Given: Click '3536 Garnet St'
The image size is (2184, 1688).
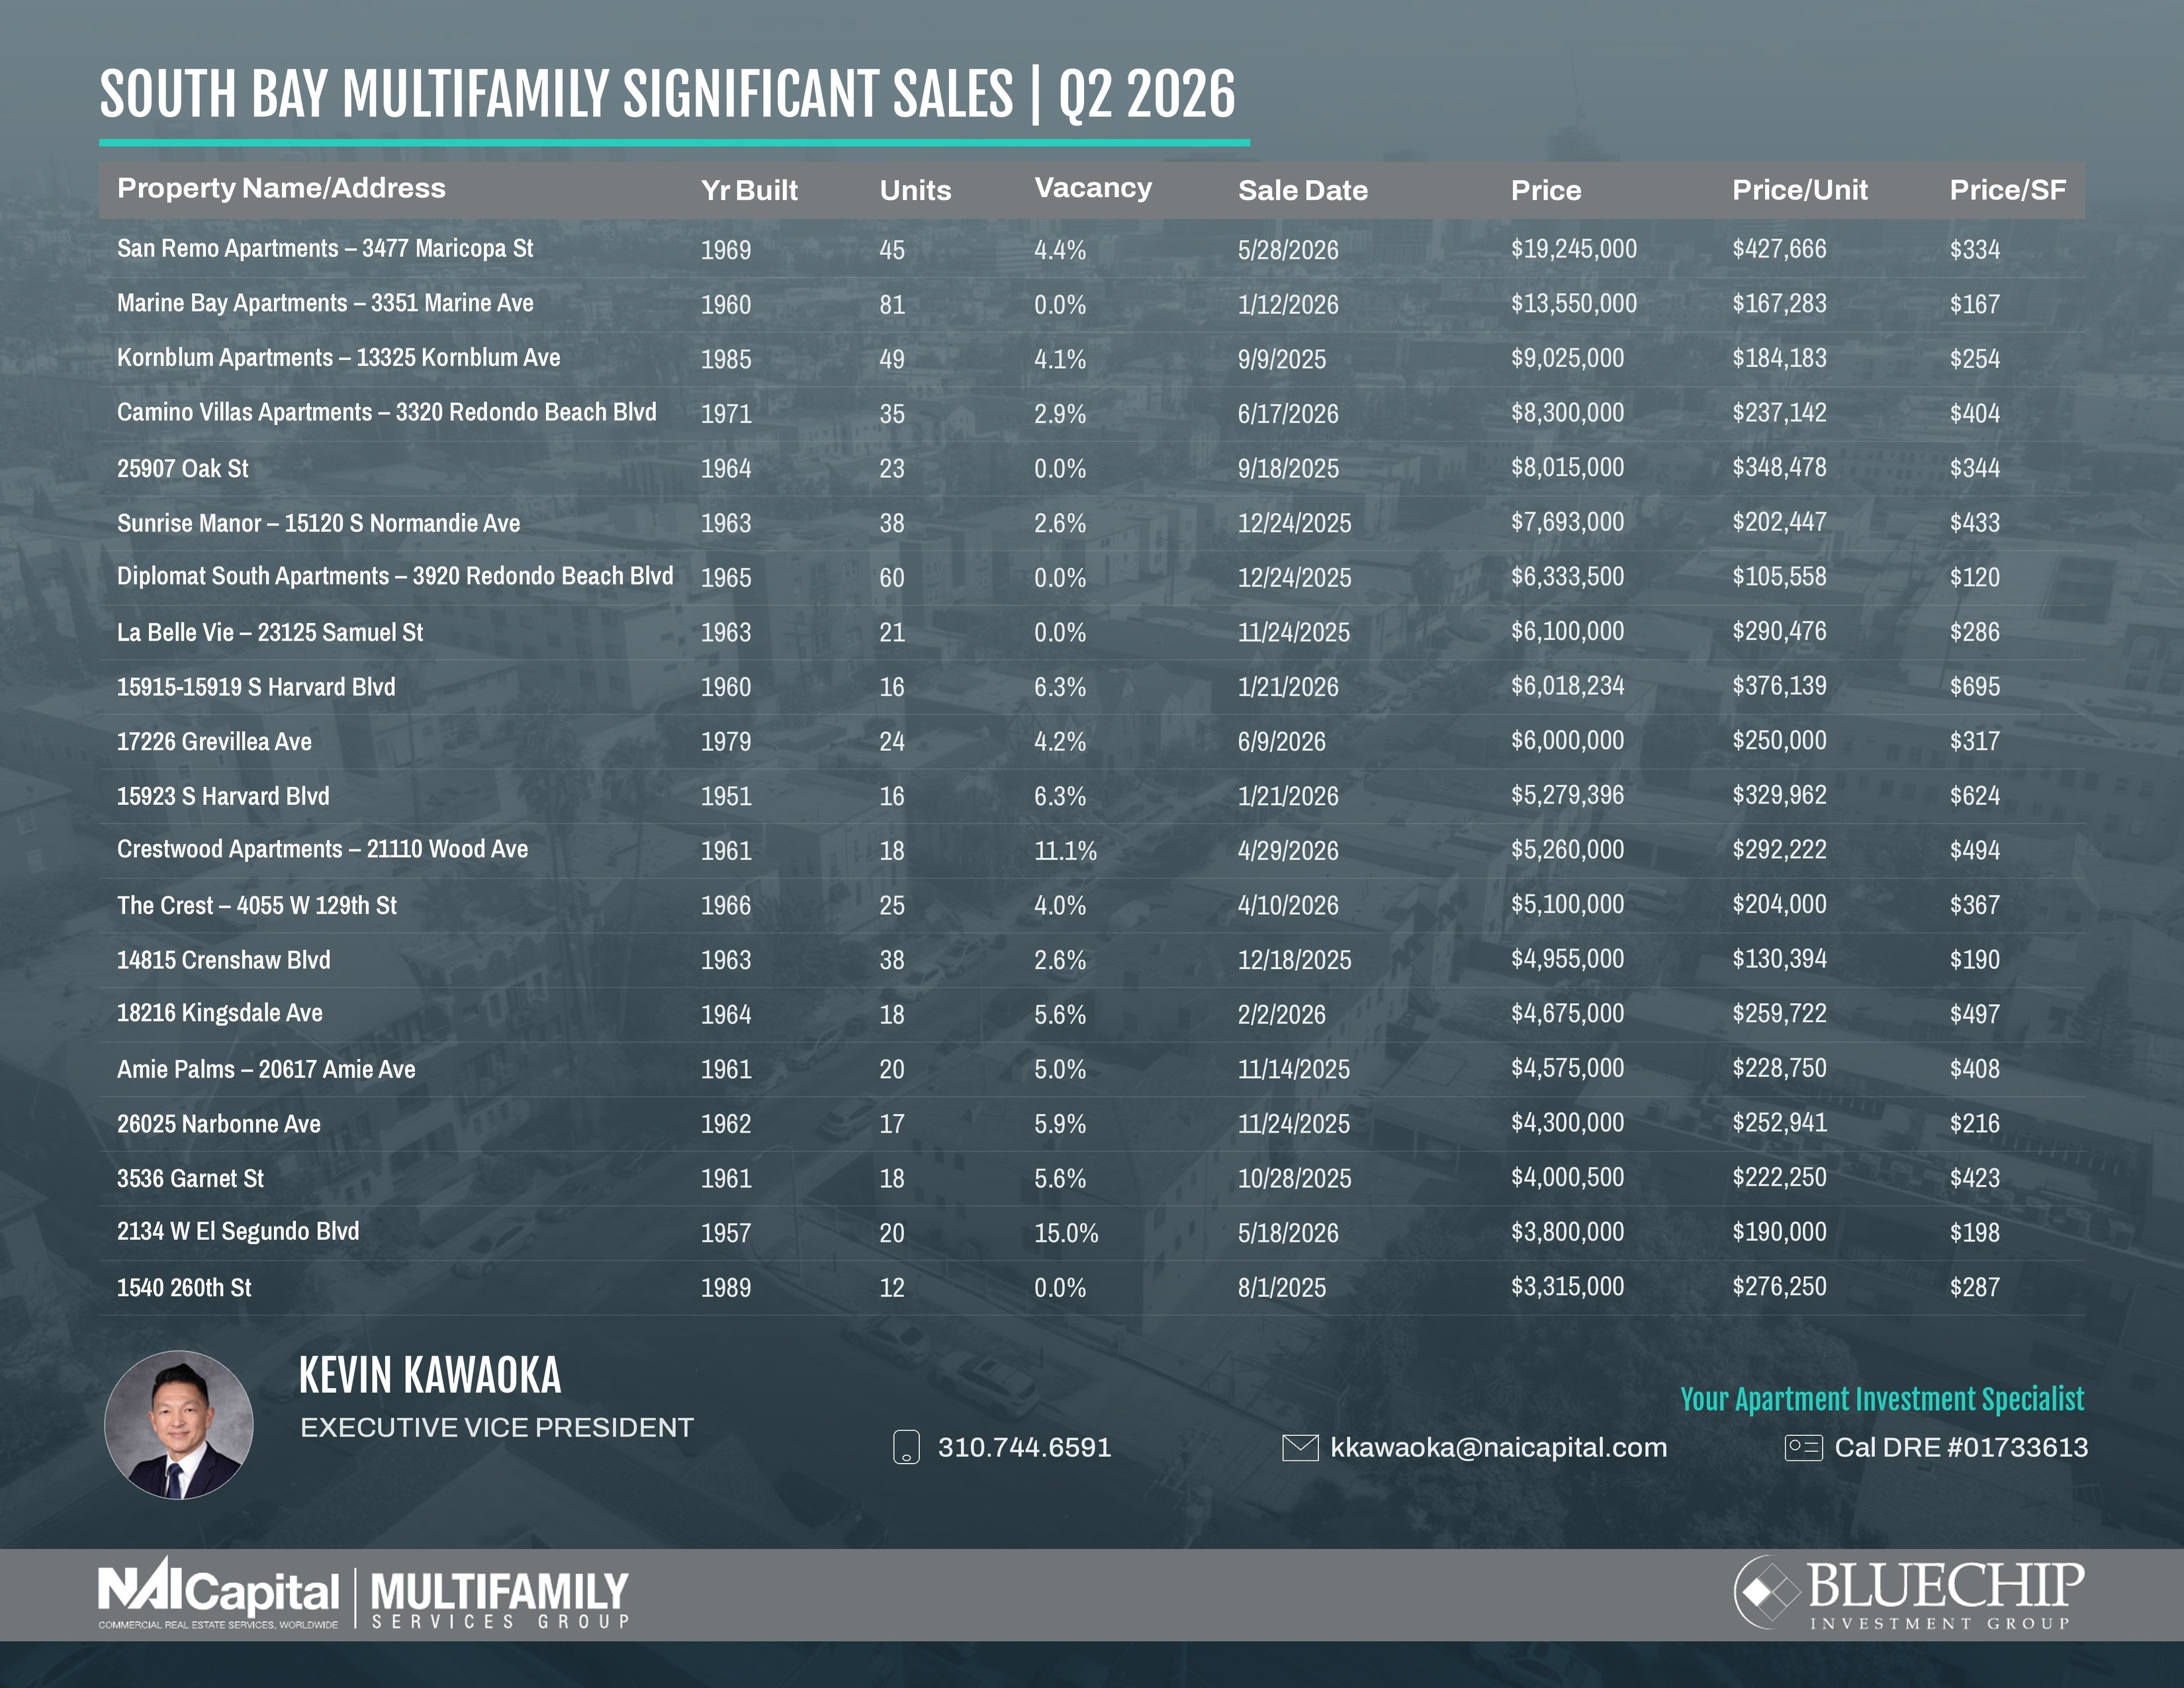Looking at the screenshot, I should [x=190, y=1178].
